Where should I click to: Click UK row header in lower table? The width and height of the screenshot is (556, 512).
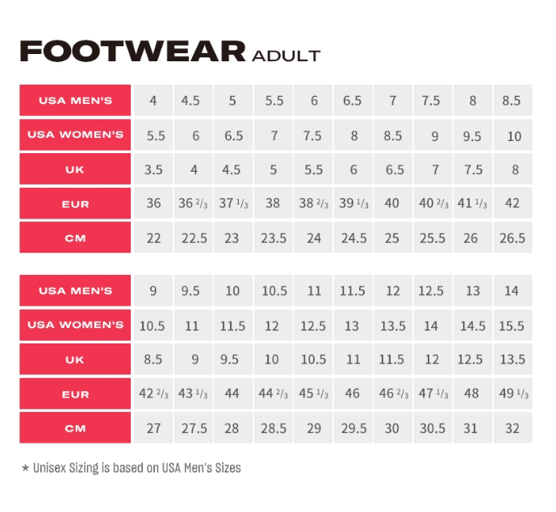(x=75, y=360)
